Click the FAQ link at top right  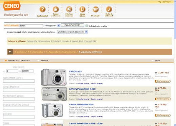tap(159, 2)
